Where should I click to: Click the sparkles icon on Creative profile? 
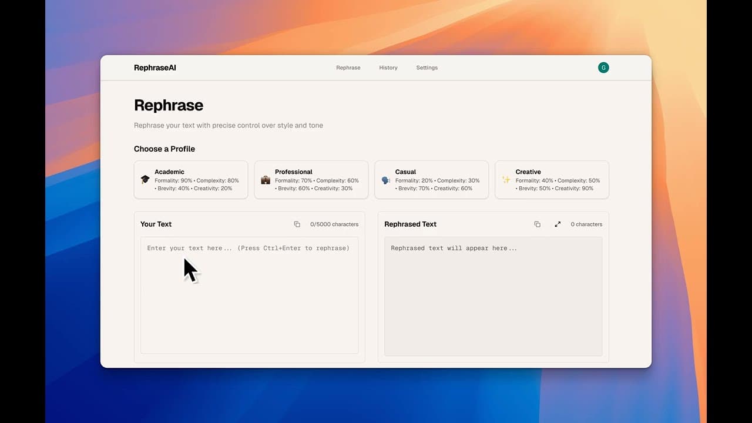click(x=506, y=180)
